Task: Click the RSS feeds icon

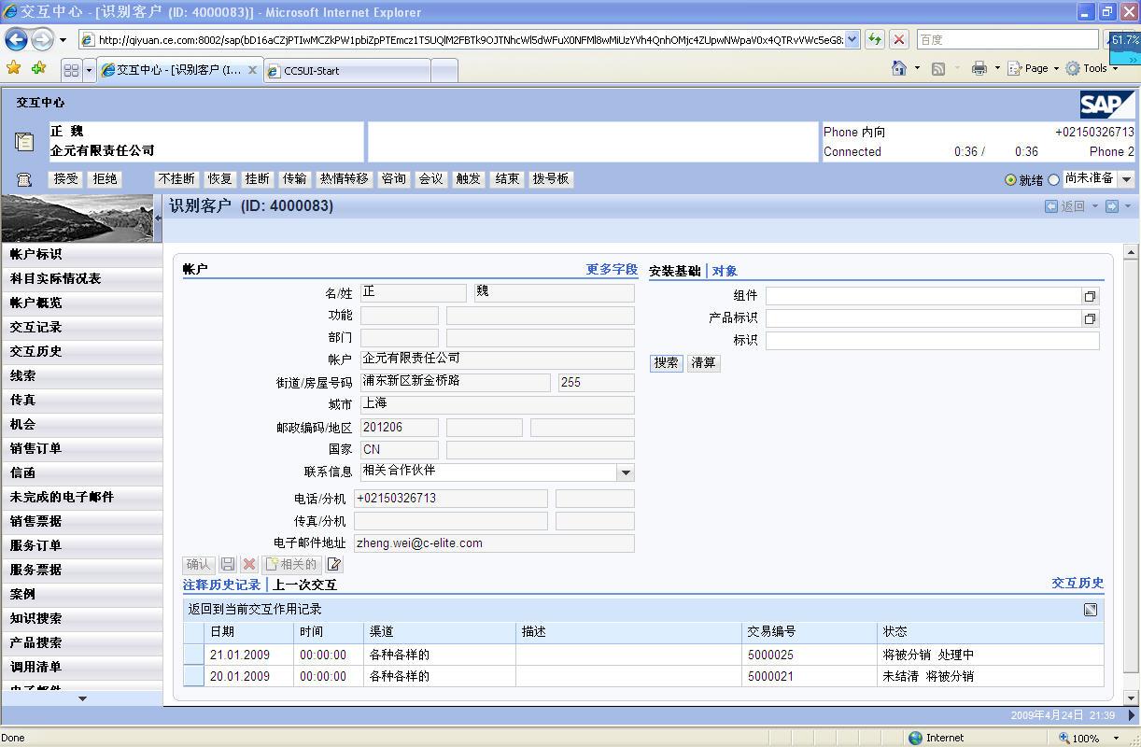Action: coord(938,68)
